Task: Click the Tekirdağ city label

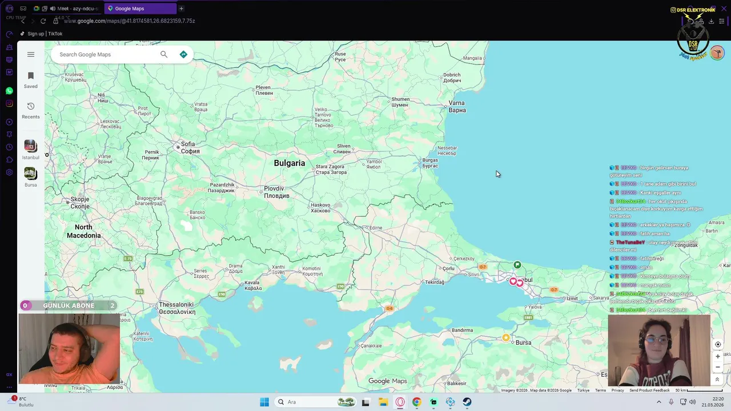Action: pos(435,282)
